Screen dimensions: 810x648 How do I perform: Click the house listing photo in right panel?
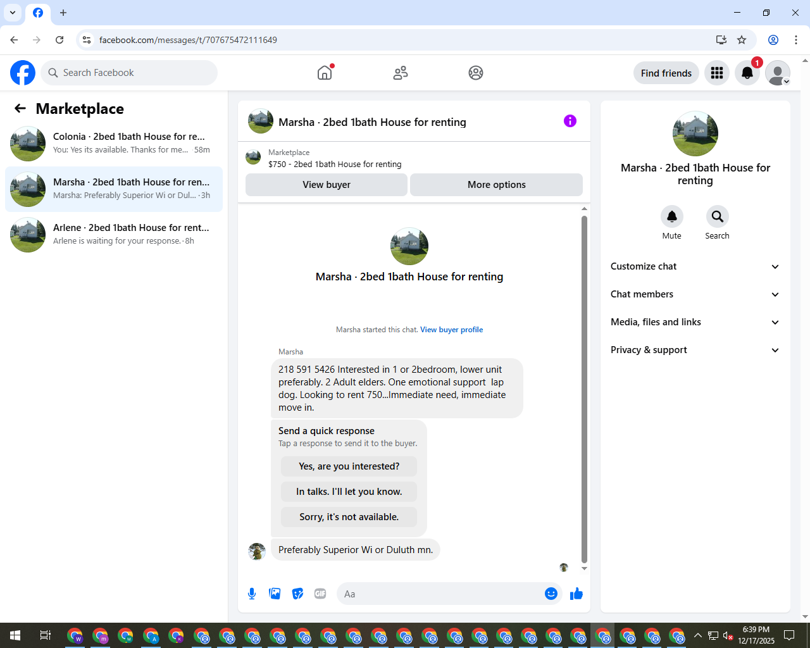point(695,134)
